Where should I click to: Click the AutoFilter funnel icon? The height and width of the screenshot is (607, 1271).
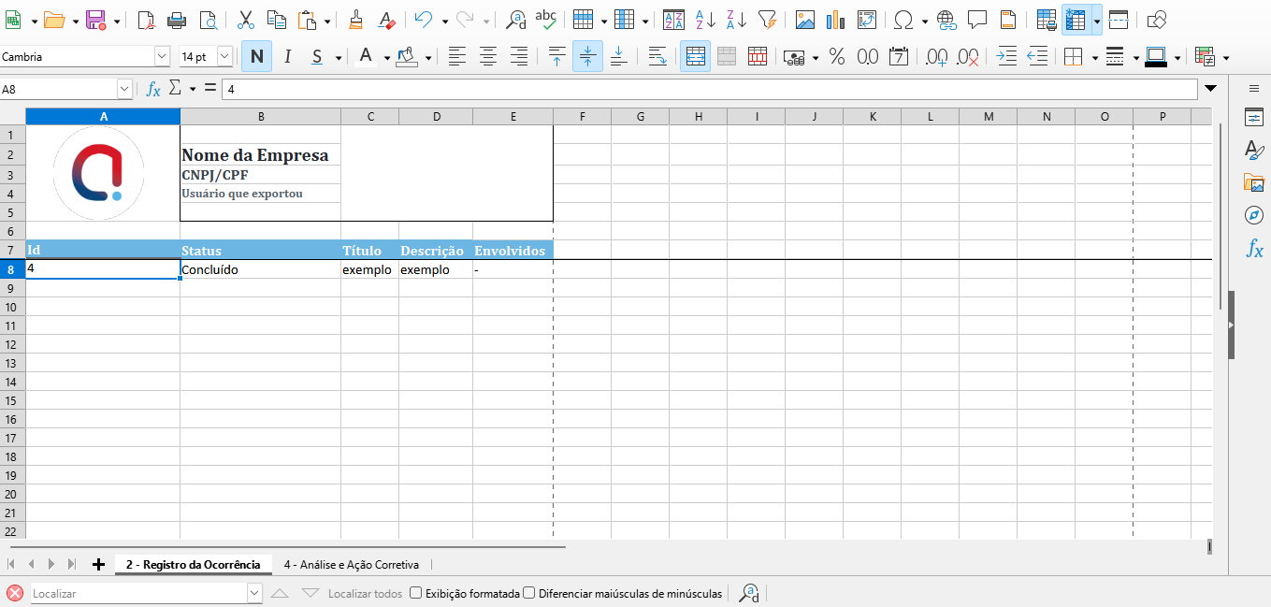[767, 20]
